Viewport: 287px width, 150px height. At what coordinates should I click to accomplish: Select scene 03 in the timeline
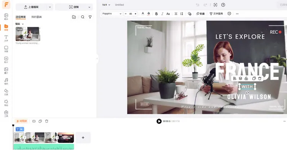pyautogui.click(x=66, y=137)
